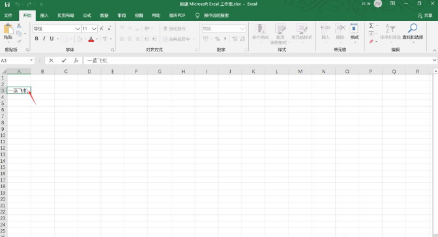The height and width of the screenshot is (237, 438).
Task: Switch to the 页面布局 Page Layout tab
Action: [x=66, y=16]
